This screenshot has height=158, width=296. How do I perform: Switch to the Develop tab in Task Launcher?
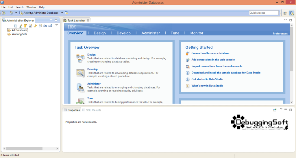124,33
